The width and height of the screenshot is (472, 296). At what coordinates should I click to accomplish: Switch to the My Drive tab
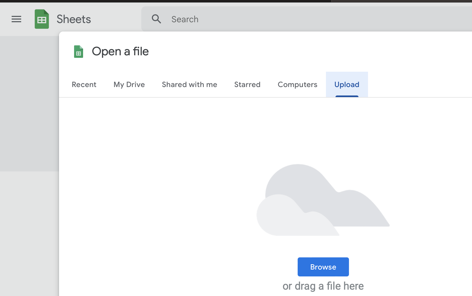[129, 84]
